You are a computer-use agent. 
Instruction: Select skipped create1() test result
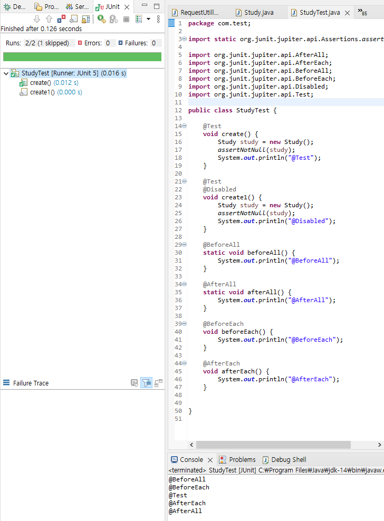tap(51, 92)
